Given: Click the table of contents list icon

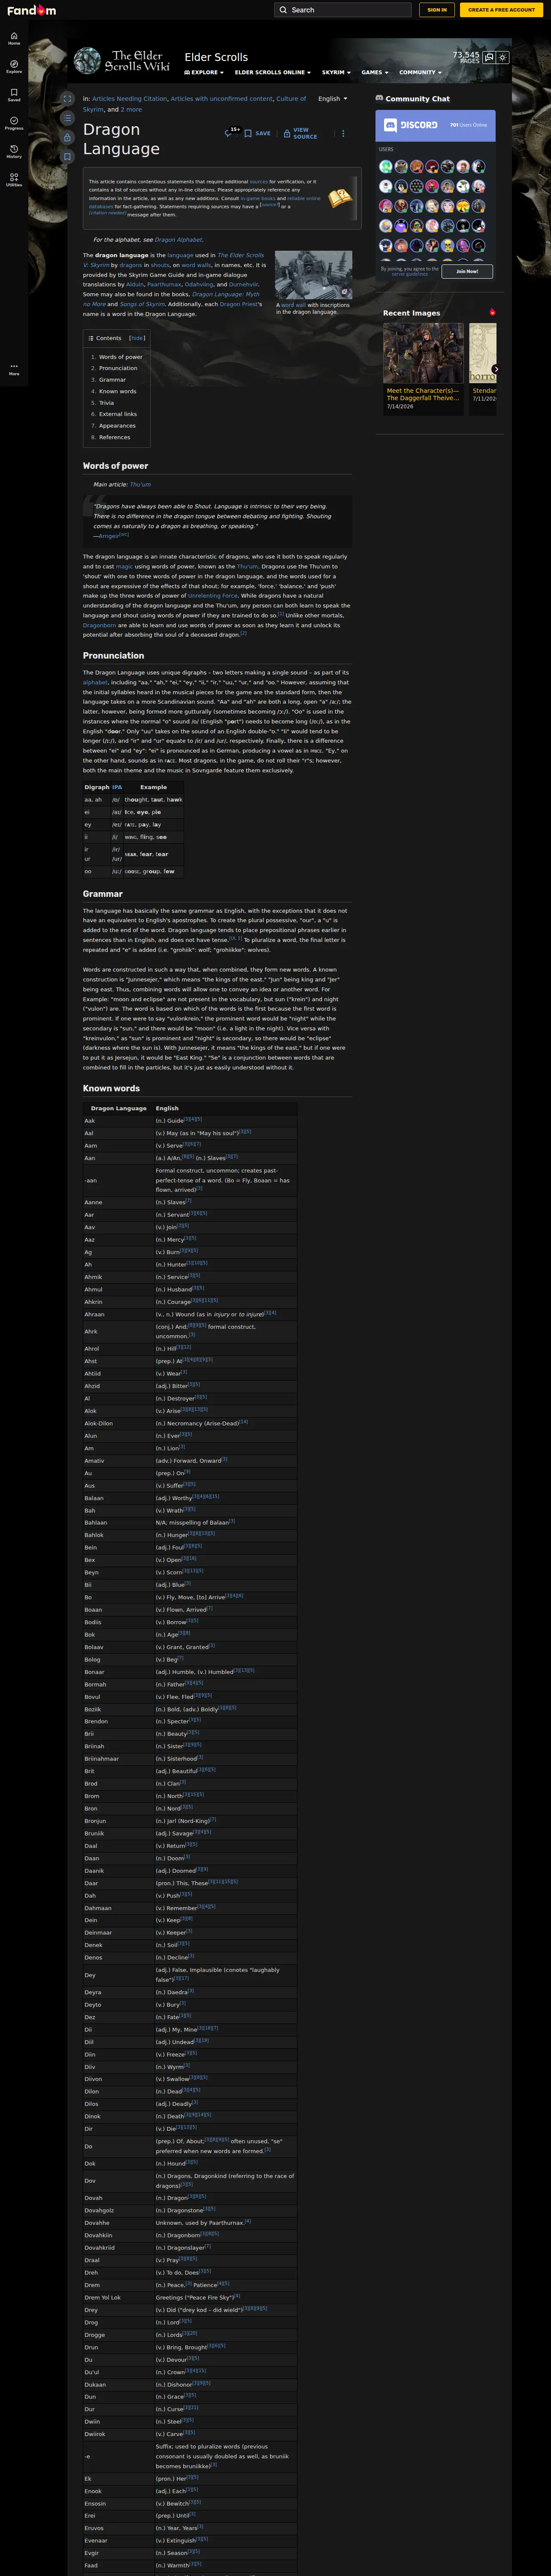Looking at the screenshot, I should (x=67, y=118).
